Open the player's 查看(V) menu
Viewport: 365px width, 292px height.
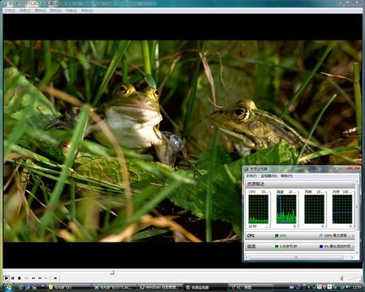click(x=25, y=11)
